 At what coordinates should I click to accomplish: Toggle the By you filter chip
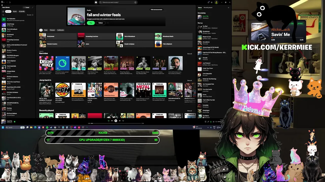(15, 11)
